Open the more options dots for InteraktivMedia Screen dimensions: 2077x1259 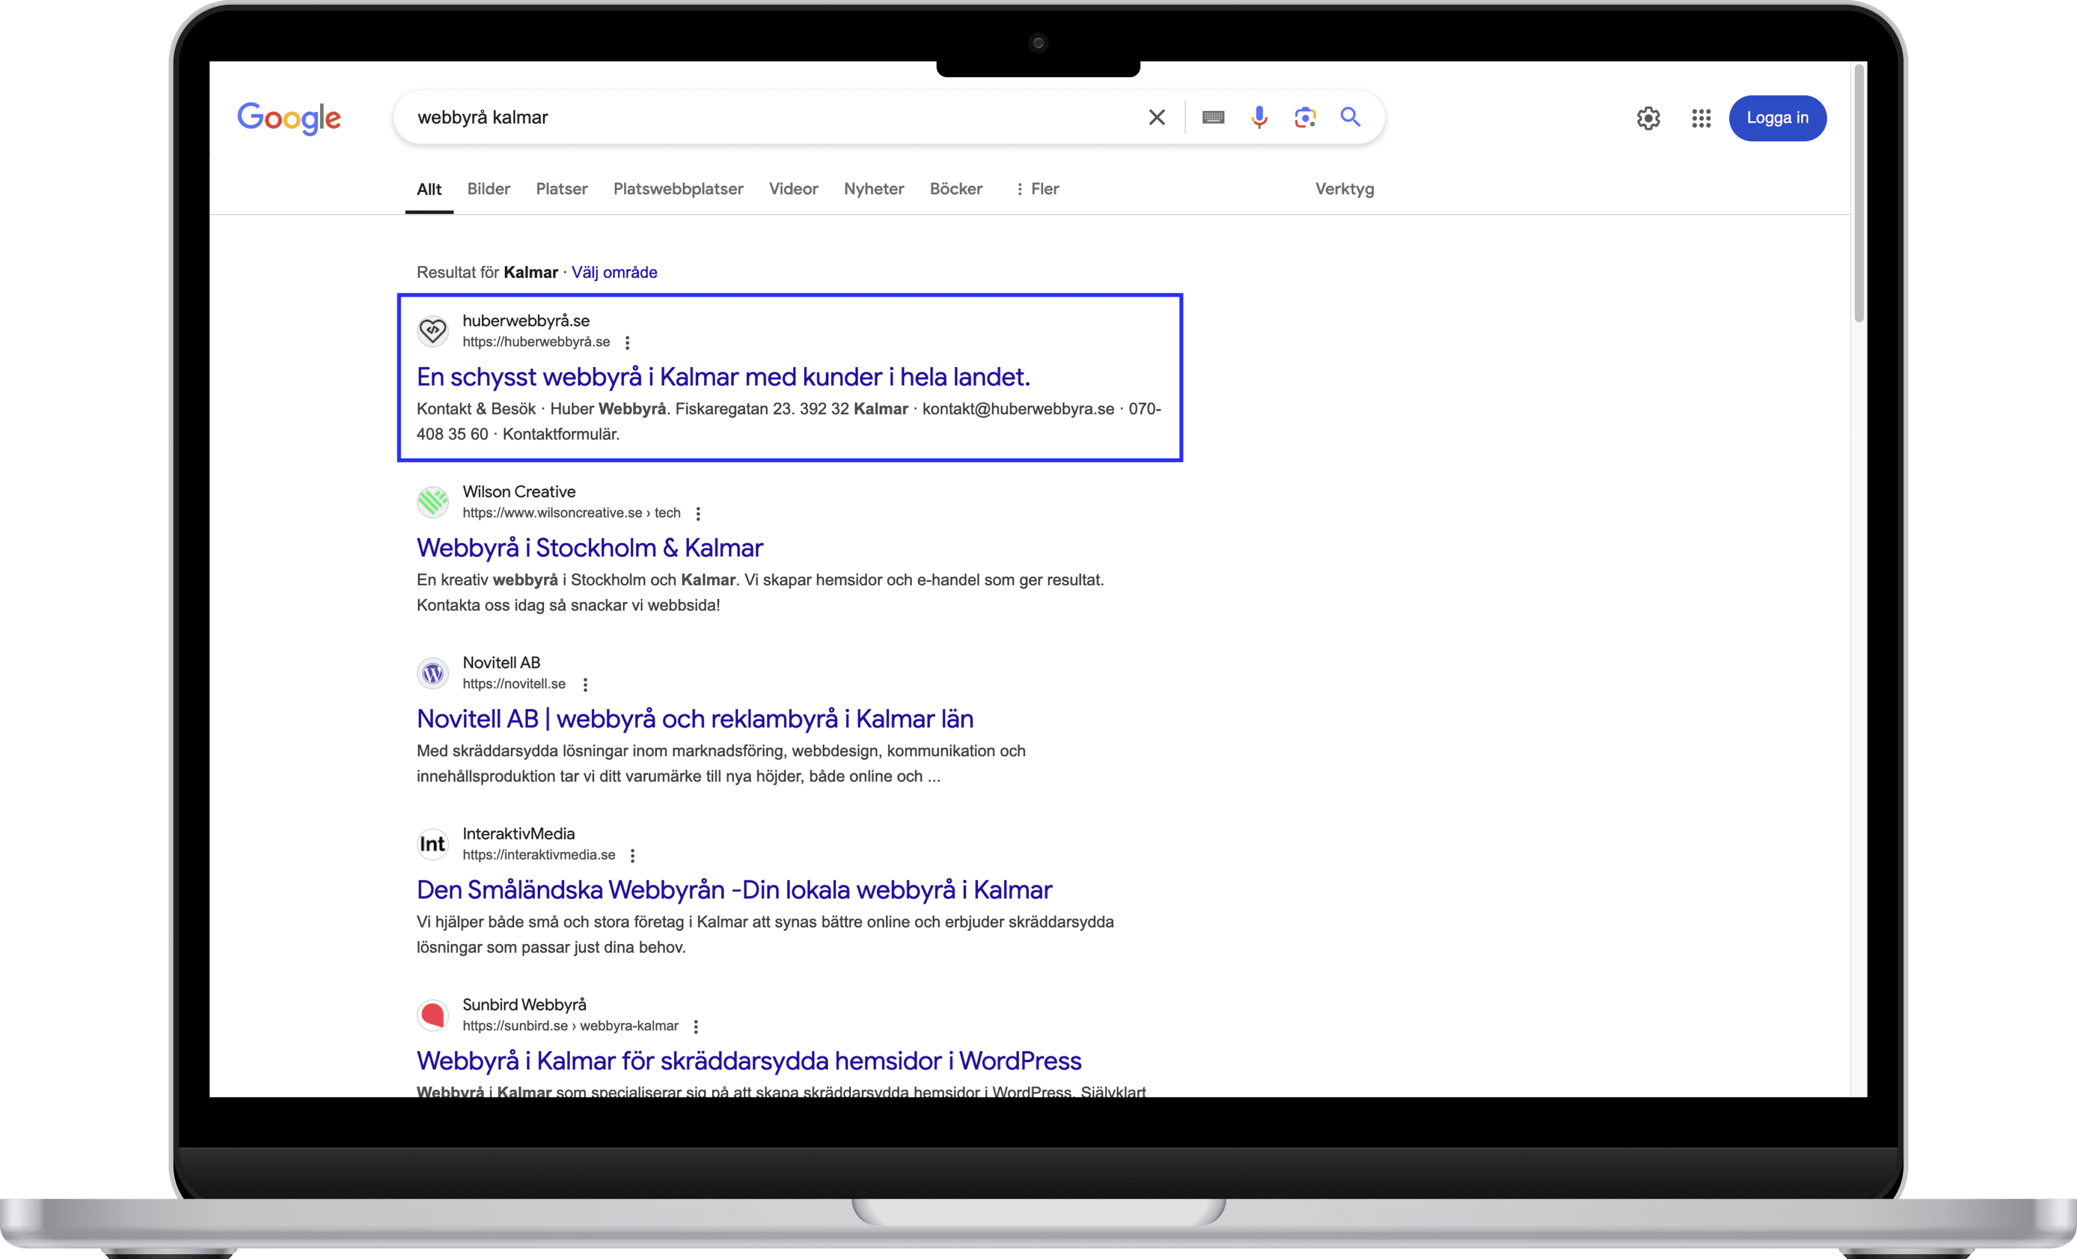pyautogui.click(x=632, y=856)
